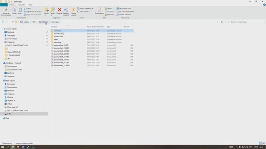Select the appmanifest_377160 file
This screenshot has height=149, width=266.
pyautogui.click(x=61, y=57)
